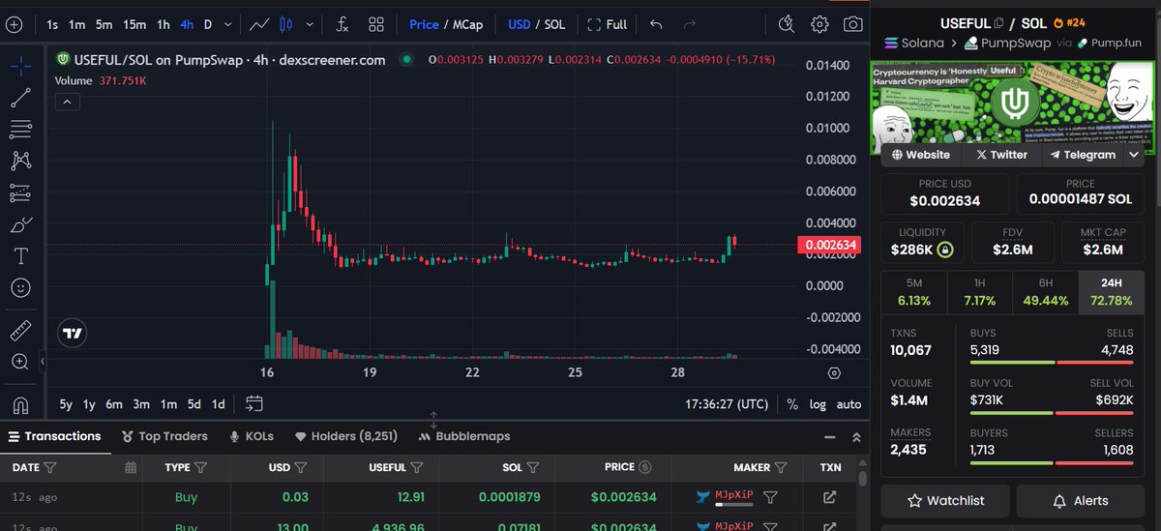Open the token Twitter link
The height and width of the screenshot is (531, 1161).
(x=1001, y=155)
